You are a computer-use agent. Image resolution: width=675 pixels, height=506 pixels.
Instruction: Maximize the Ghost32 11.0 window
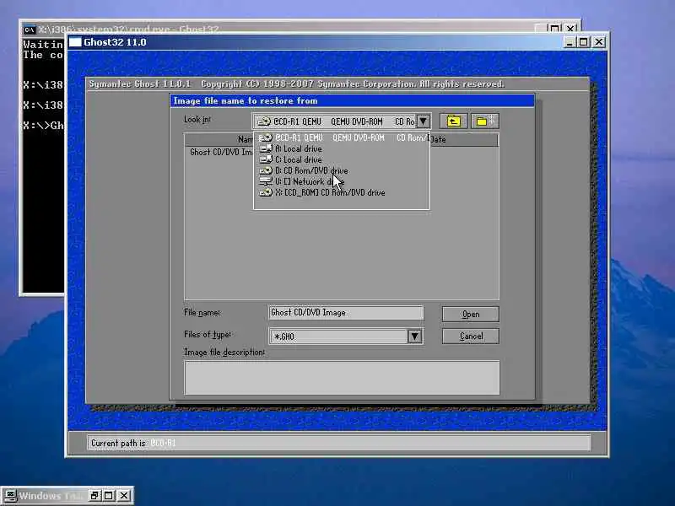(583, 41)
